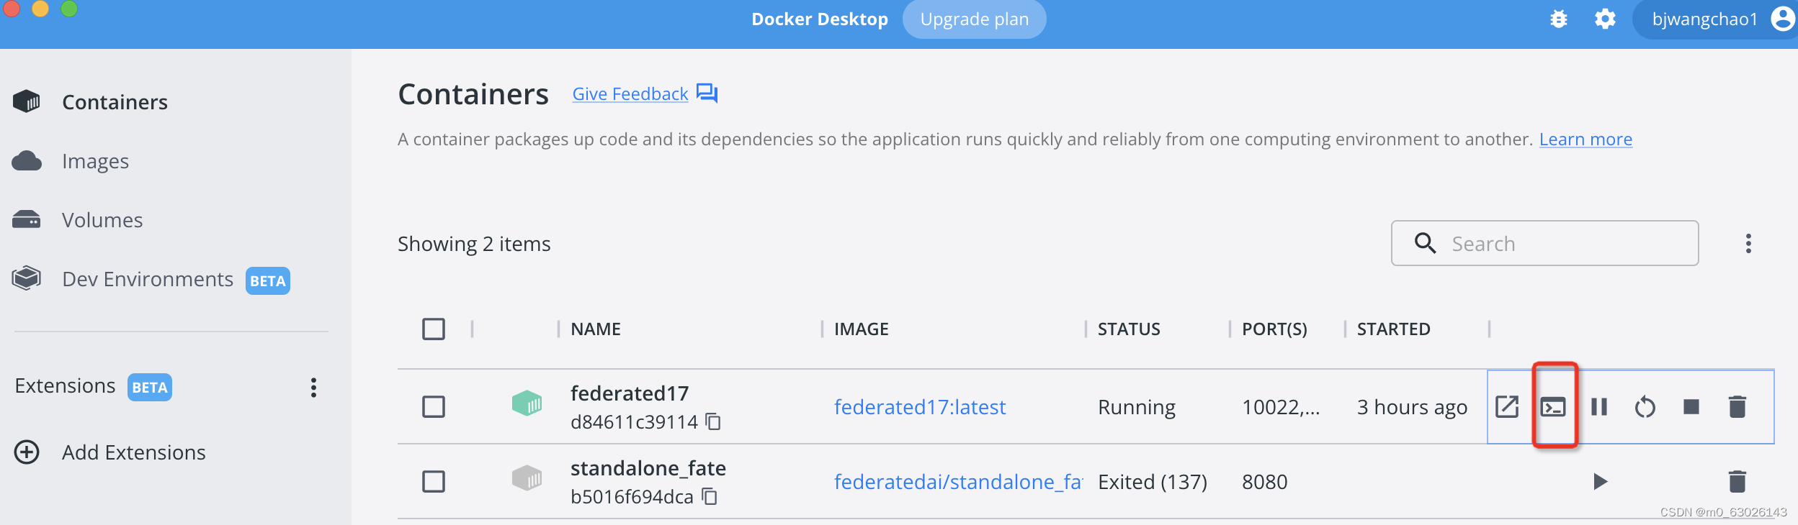Click the Add Extensions plus icon
This screenshot has height=525, width=1798.
click(x=27, y=452)
